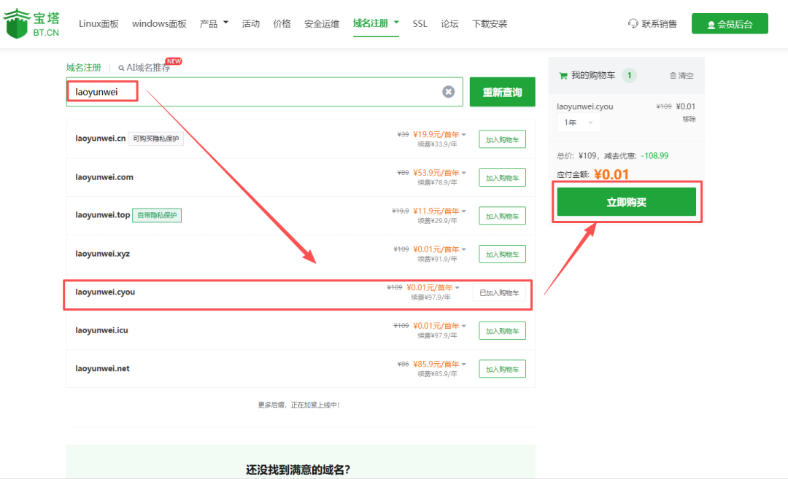Add laoyunwei.top to the cart
Image resolution: width=788 pixels, height=479 pixels.
502,216
